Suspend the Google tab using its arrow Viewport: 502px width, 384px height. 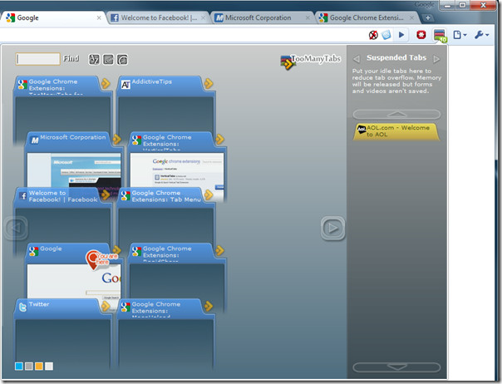tap(117, 249)
